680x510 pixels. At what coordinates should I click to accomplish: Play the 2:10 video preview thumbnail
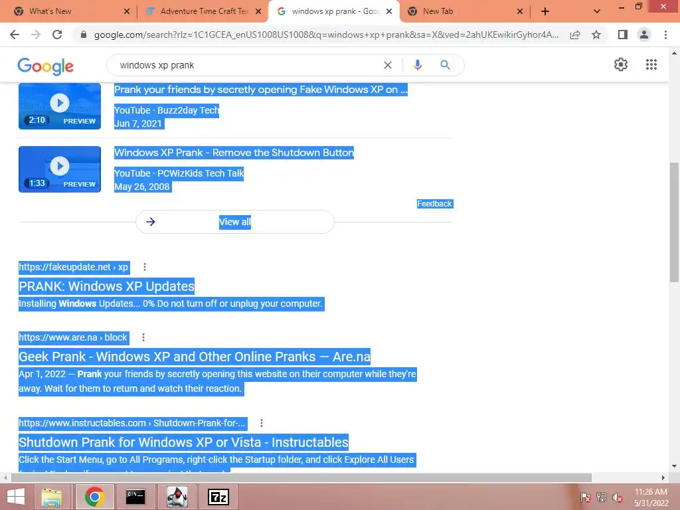coord(60,106)
